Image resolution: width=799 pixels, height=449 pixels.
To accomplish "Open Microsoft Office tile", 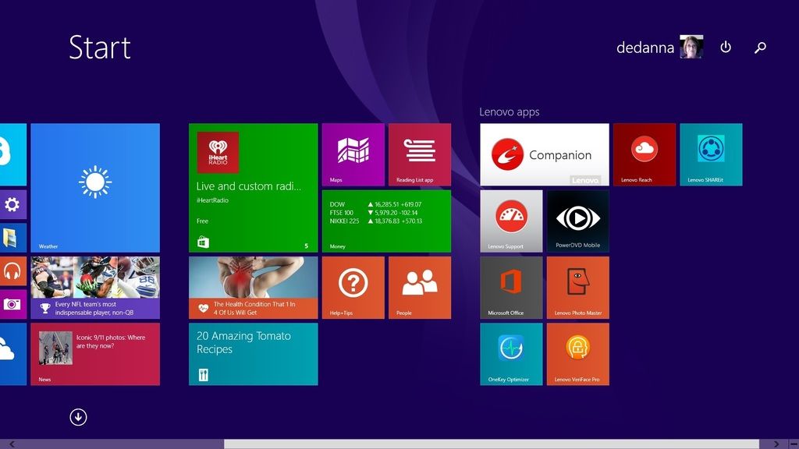I will tap(511, 287).
